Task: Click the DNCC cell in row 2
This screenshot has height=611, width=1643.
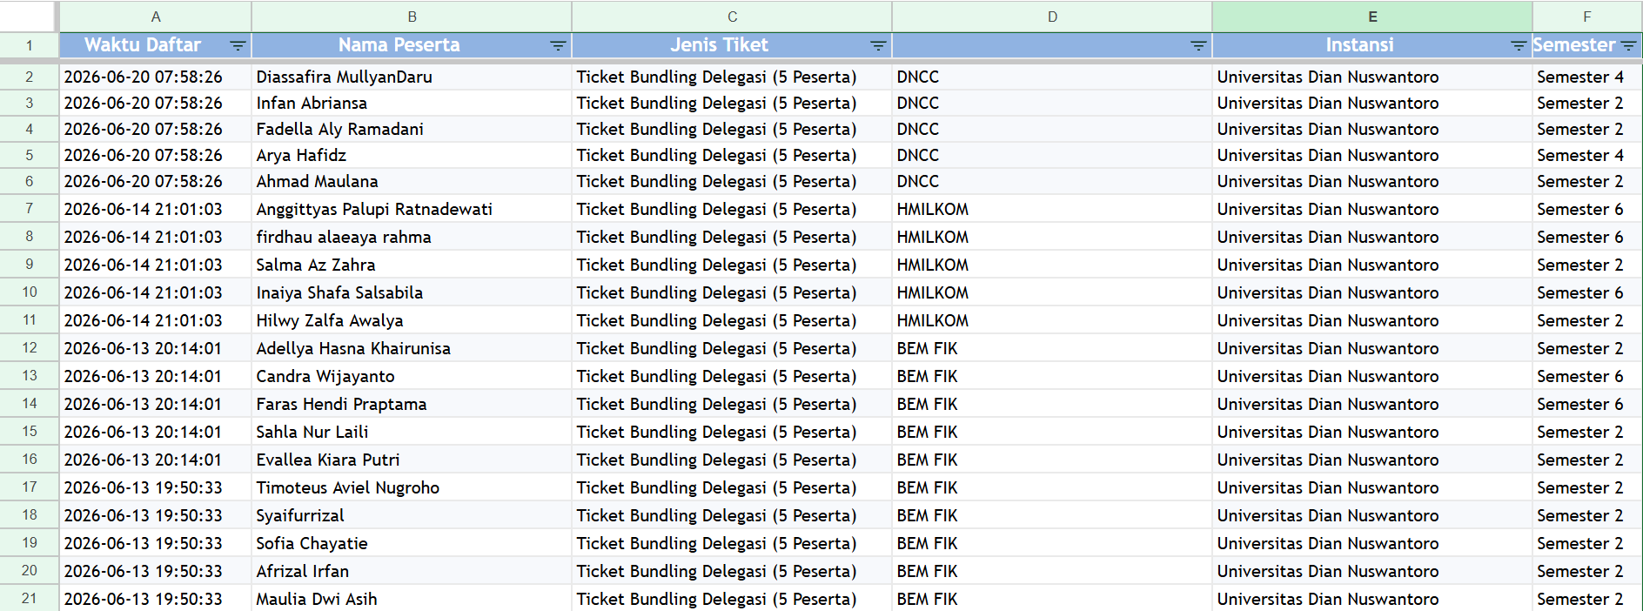Action: (x=1052, y=77)
